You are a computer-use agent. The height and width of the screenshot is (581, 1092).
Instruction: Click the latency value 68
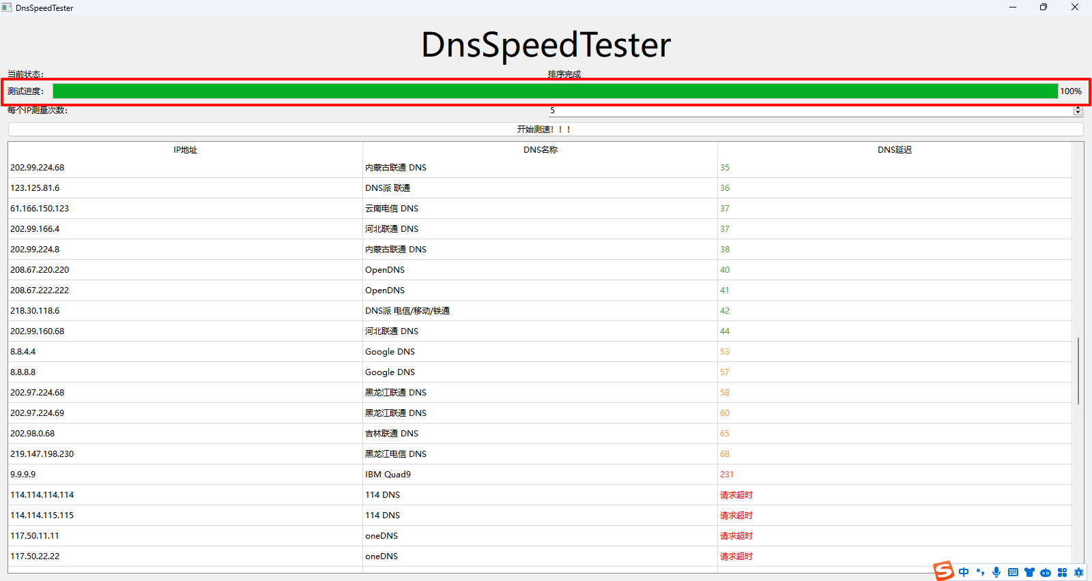[x=725, y=453]
